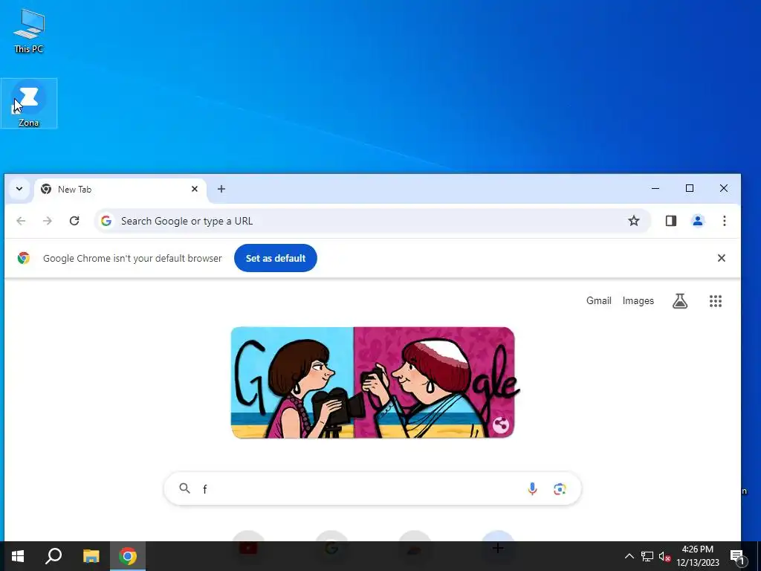Click the address bar URL field
The width and height of the screenshot is (761, 571).
click(372, 221)
